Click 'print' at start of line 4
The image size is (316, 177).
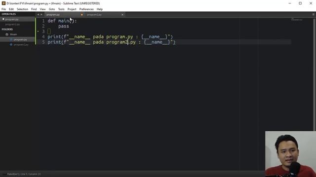[54, 37]
